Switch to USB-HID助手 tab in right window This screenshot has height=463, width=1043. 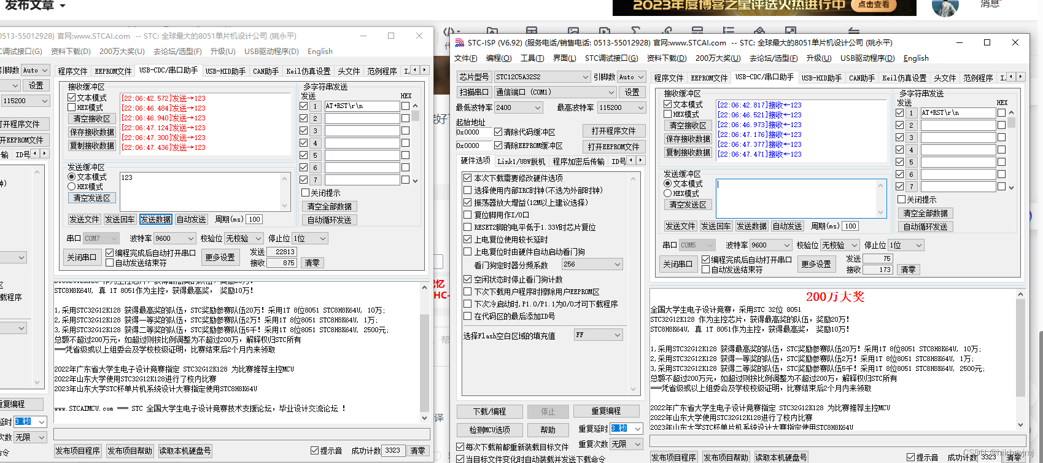pos(821,78)
